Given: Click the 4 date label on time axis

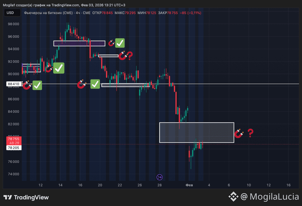Looking at the screenshot, I should coord(209,185).
